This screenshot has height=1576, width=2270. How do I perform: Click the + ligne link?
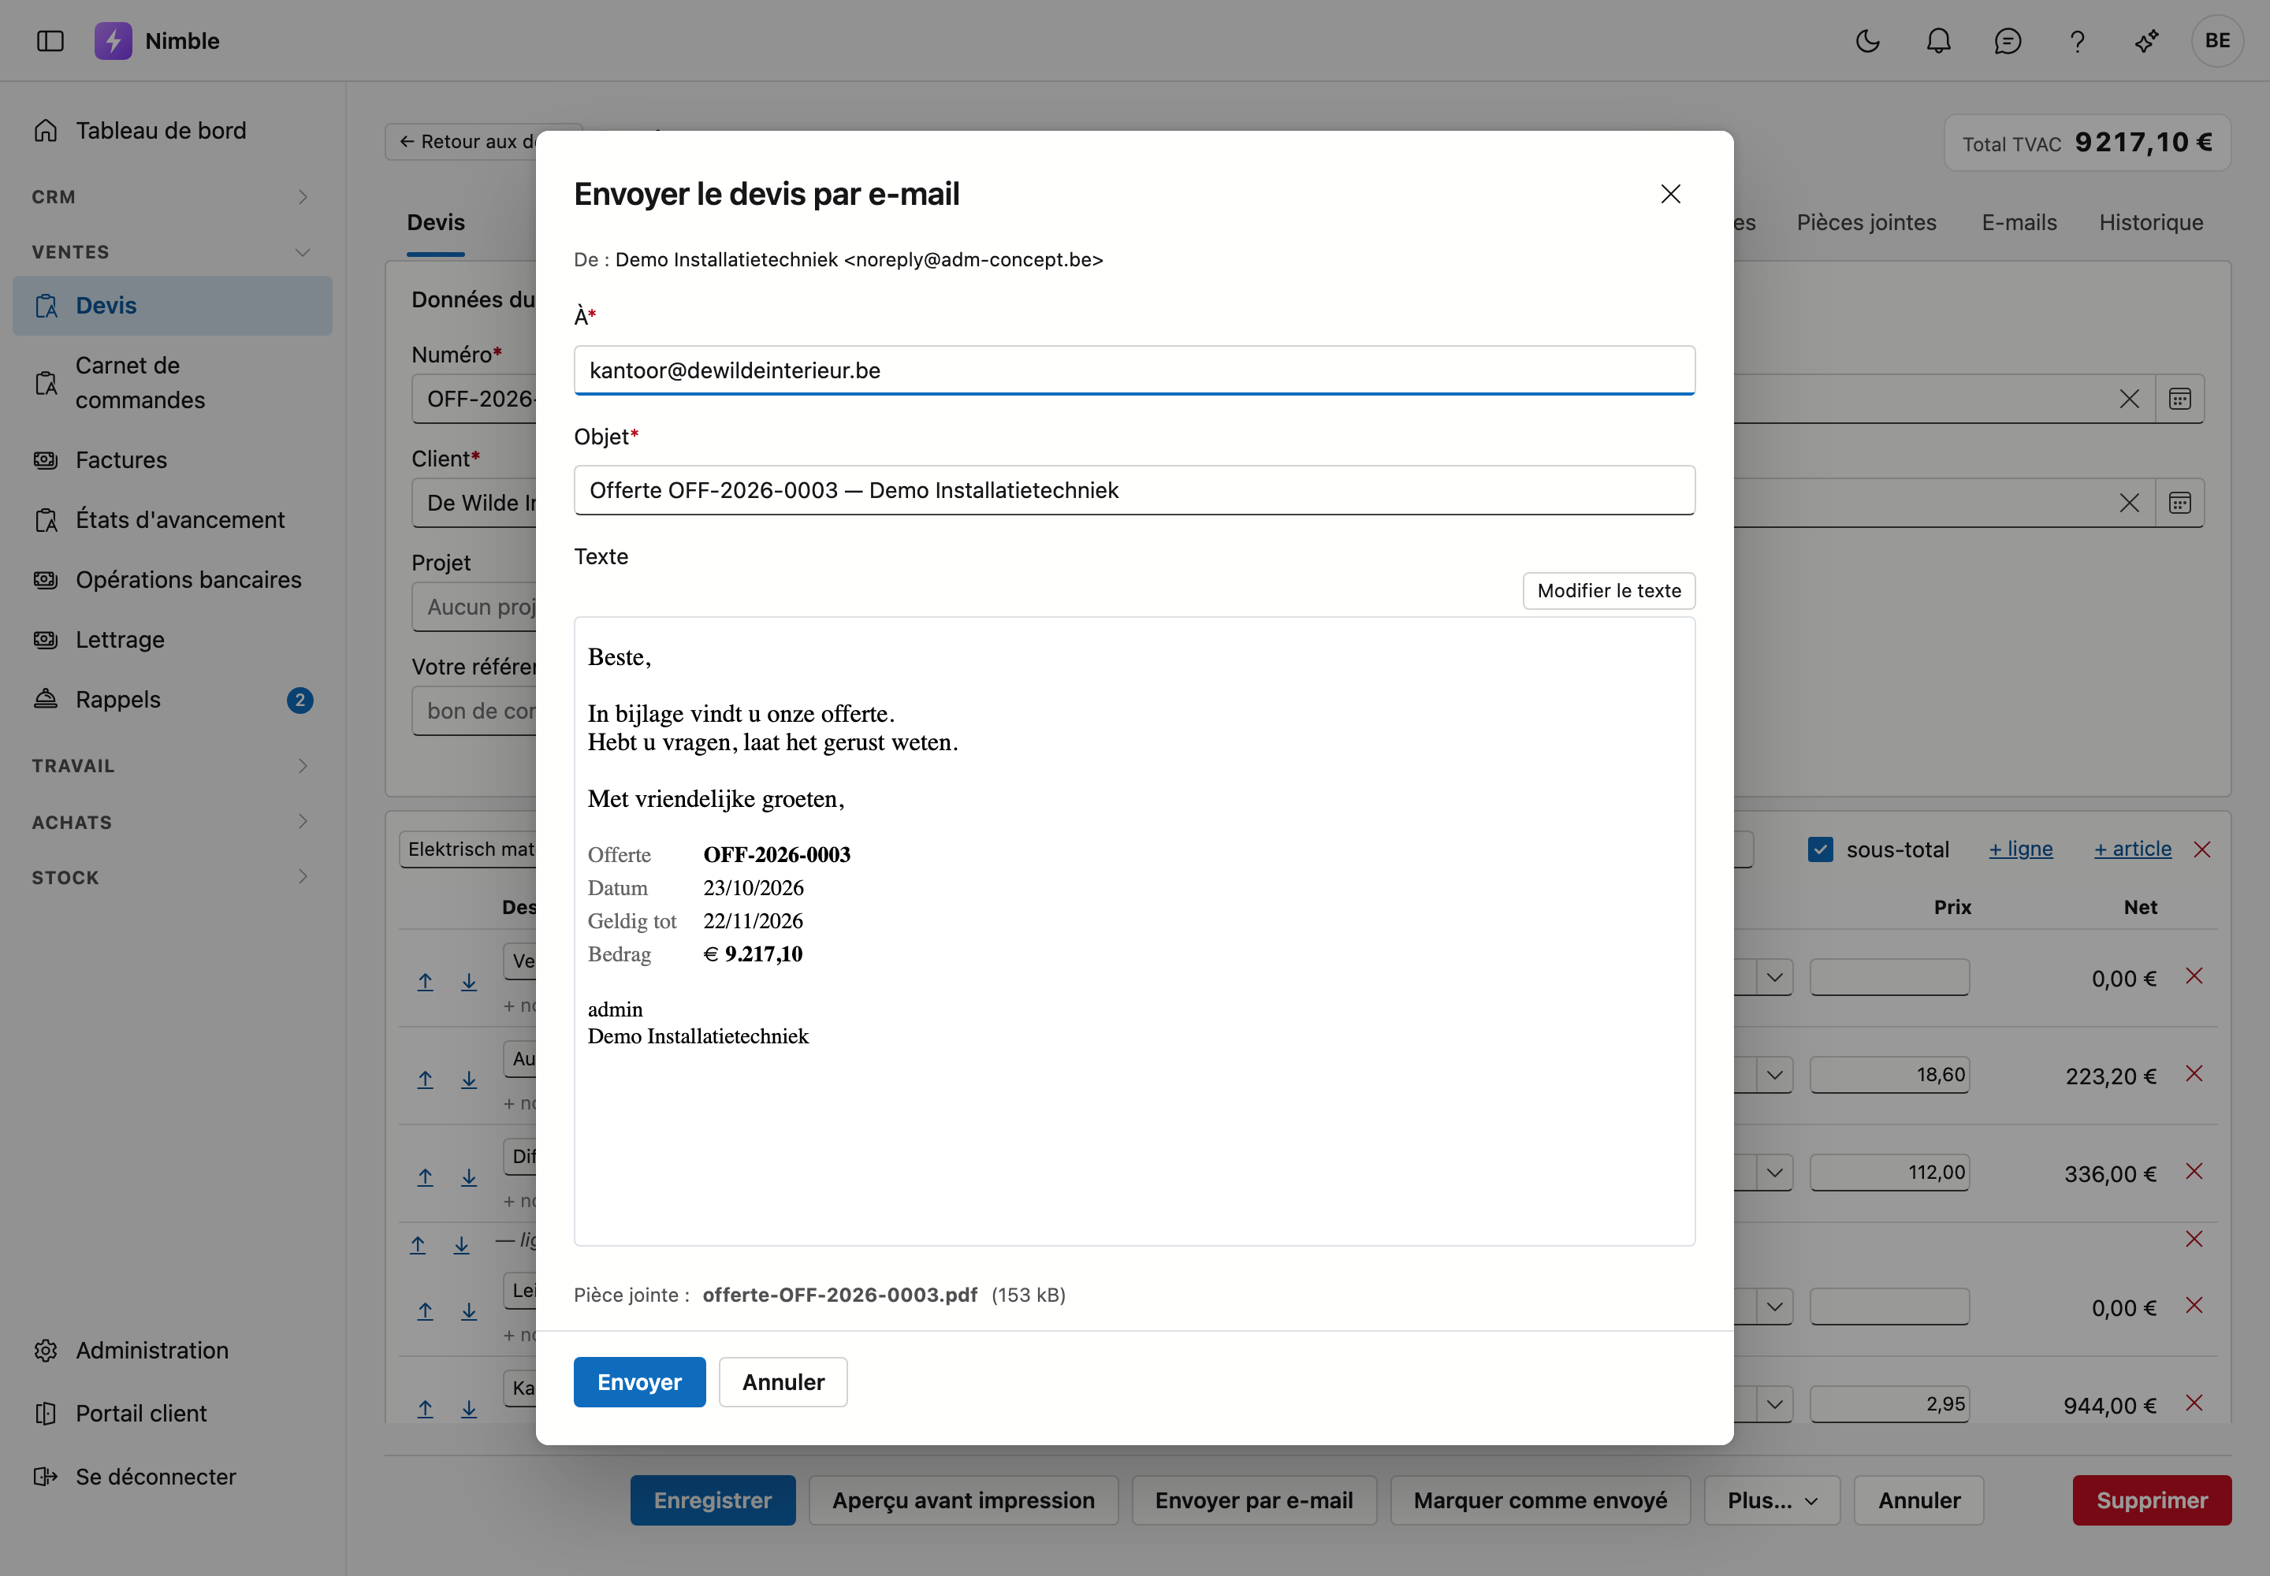tap(2020, 849)
